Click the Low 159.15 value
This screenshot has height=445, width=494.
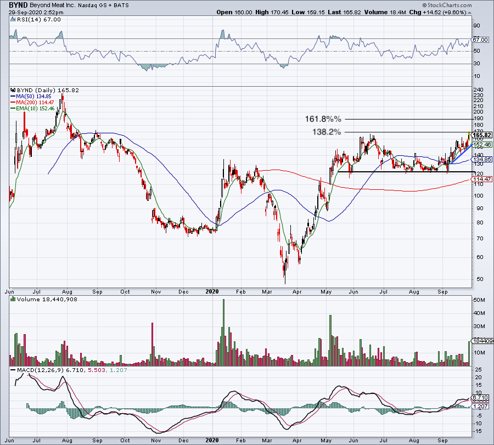coord(308,12)
